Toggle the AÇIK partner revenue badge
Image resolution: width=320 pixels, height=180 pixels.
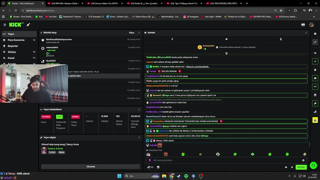tap(59, 117)
